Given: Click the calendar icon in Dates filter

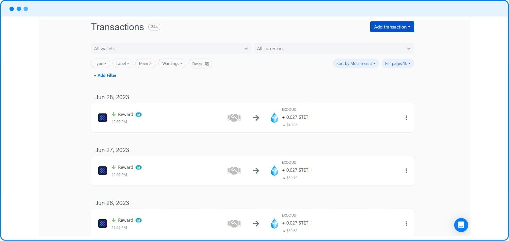Looking at the screenshot, I should (207, 64).
